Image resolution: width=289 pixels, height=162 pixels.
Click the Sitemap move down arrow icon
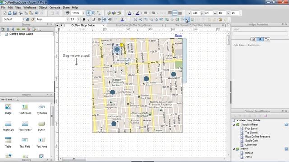tap(13, 29)
